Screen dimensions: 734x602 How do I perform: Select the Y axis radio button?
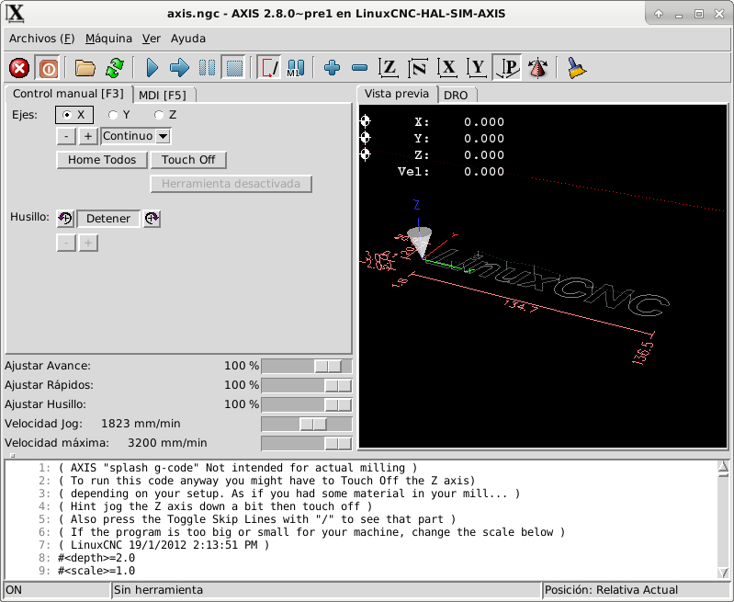click(119, 115)
